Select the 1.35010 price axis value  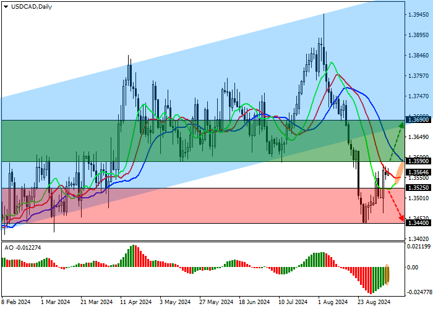coord(419,198)
